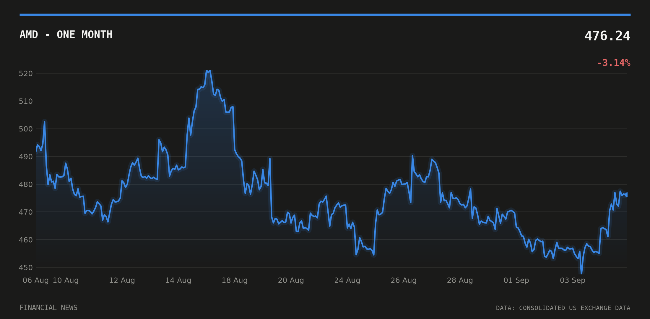Click the 470 y-axis label
650x319 pixels.
[26, 212]
